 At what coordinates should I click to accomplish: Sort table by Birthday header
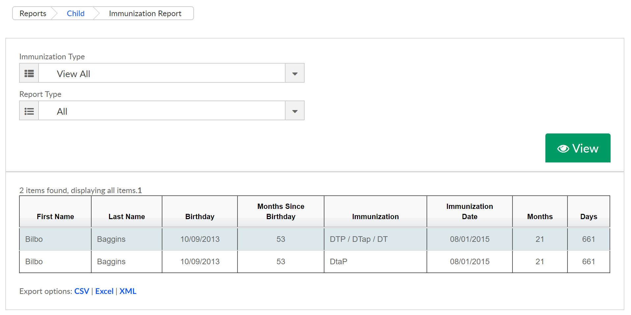(x=200, y=216)
